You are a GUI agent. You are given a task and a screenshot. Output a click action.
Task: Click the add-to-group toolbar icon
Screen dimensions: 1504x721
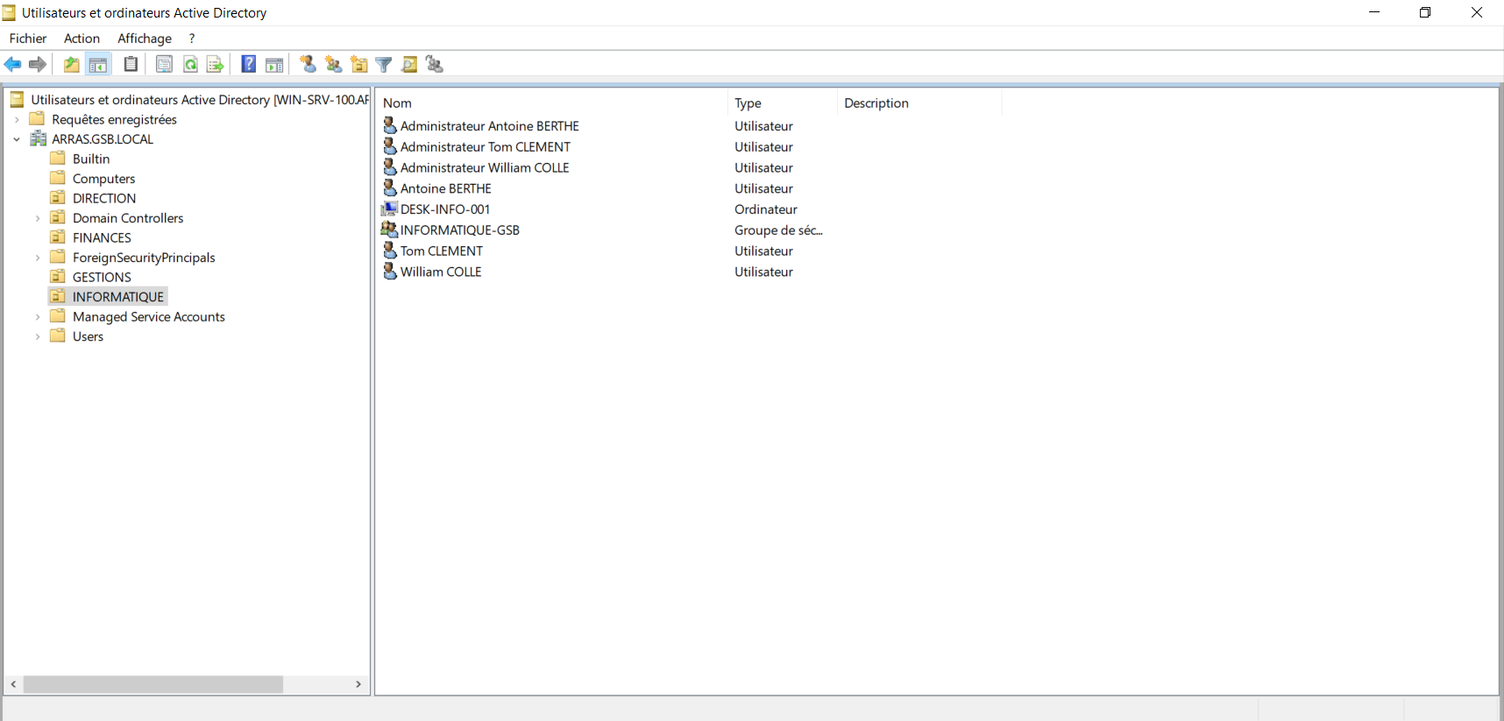click(x=435, y=64)
